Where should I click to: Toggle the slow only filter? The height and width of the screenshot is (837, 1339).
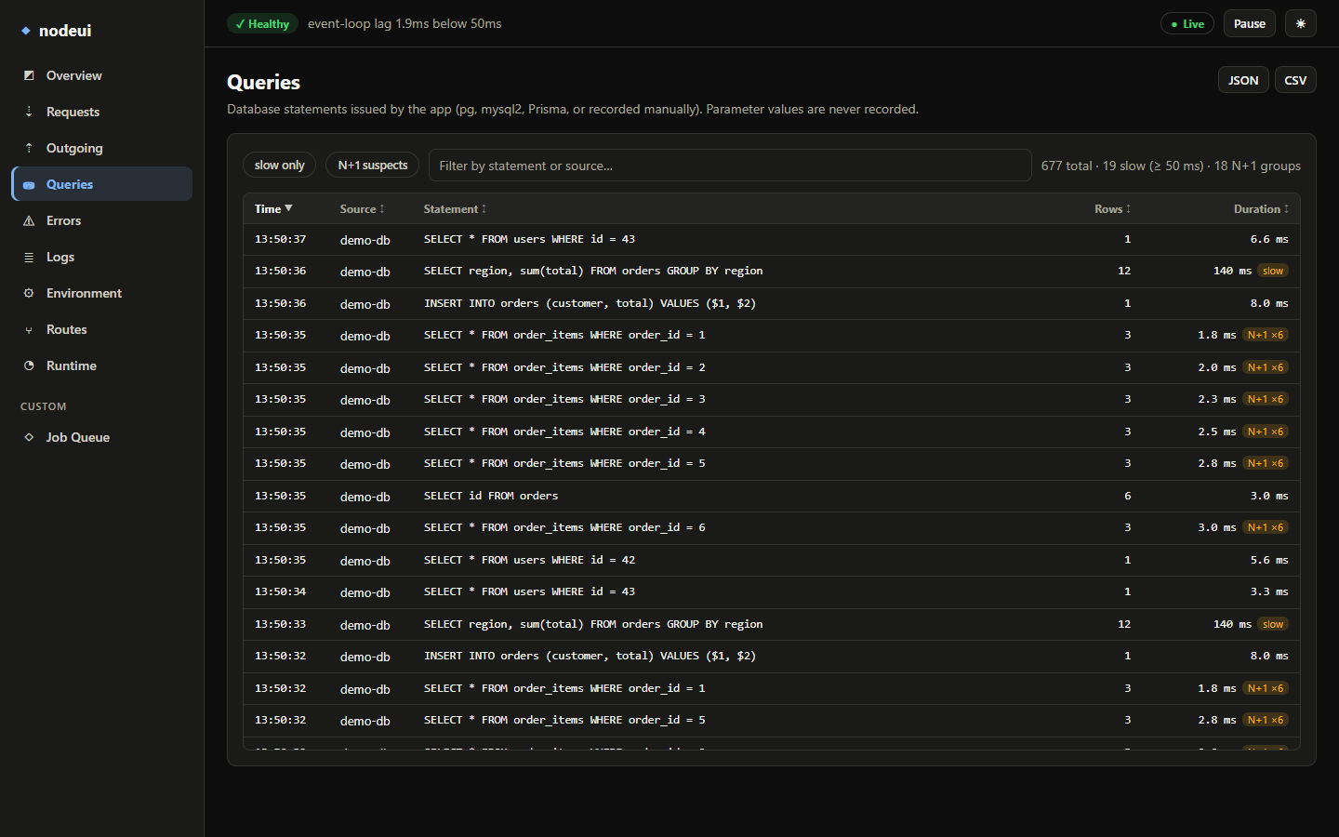point(279,165)
